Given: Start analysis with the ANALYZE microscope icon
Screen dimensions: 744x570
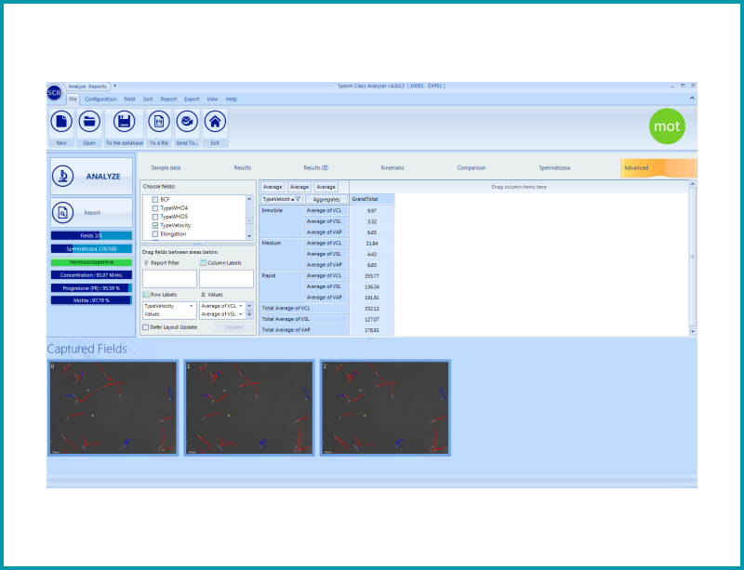Looking at the screenshot, I should pos(62,176).
